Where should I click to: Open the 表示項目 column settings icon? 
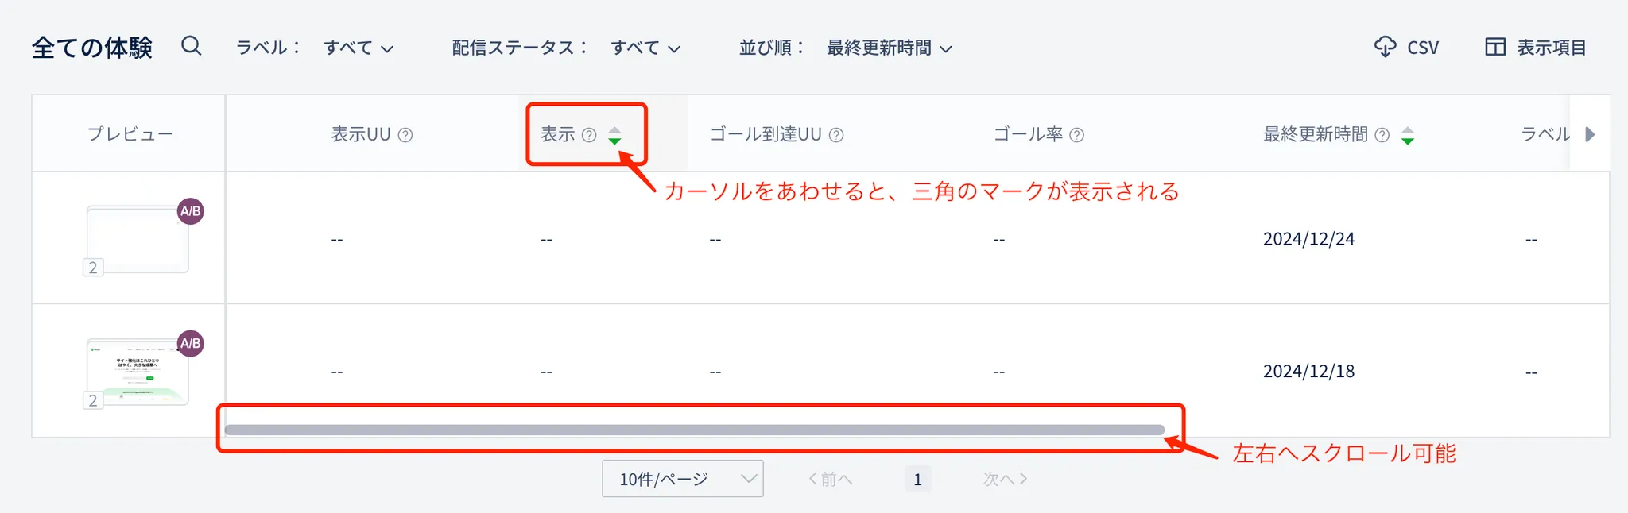(x=1494, y=48)
